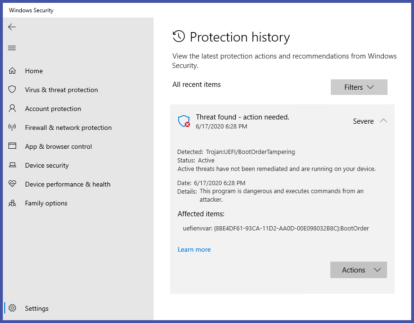Open the Filters dropdown
Screen dimensions: 414x323
coord(359,87)
